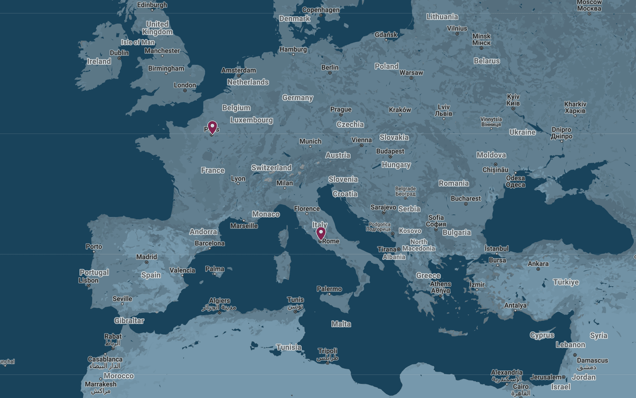Screen dimensions: 636x398
Task: Select the Sofia city label
Action: tap(436, 221)
